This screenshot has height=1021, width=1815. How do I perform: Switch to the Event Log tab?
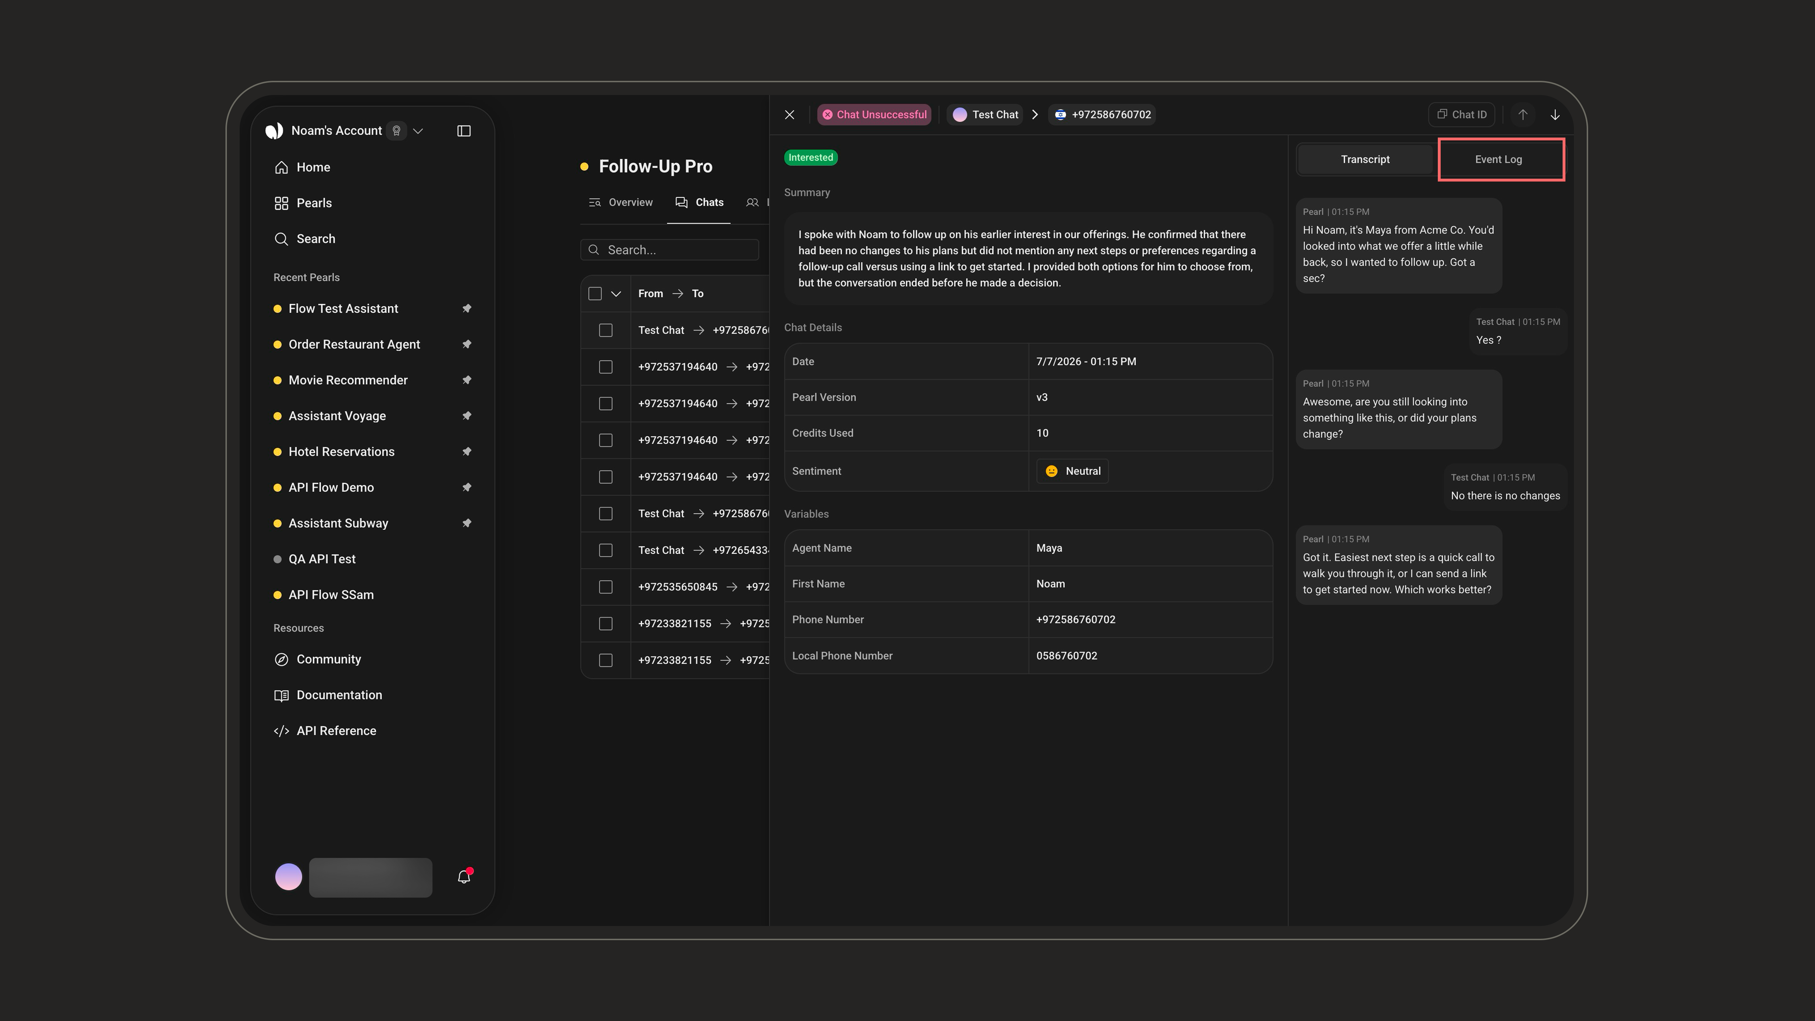(x=1499, y=159)
